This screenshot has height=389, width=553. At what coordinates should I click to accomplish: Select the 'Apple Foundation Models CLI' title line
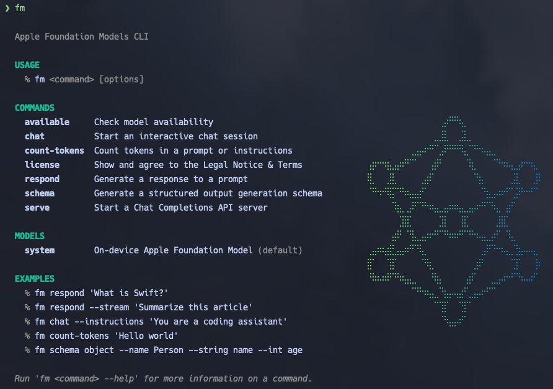[81, 37]
